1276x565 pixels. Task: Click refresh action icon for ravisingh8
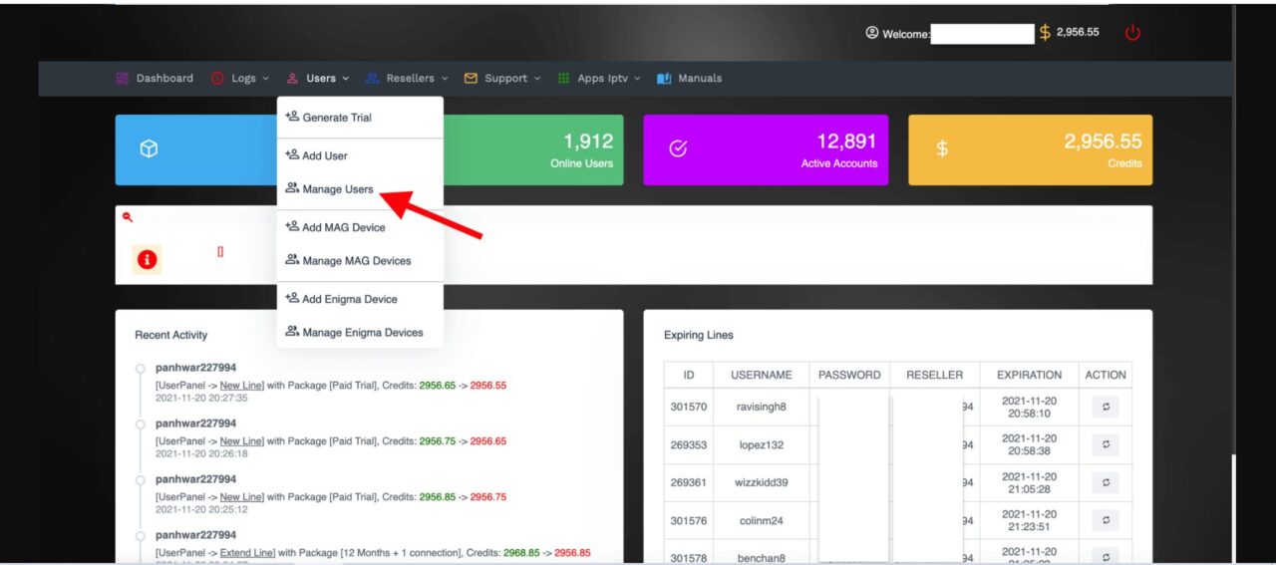(x=1106, y=407)
